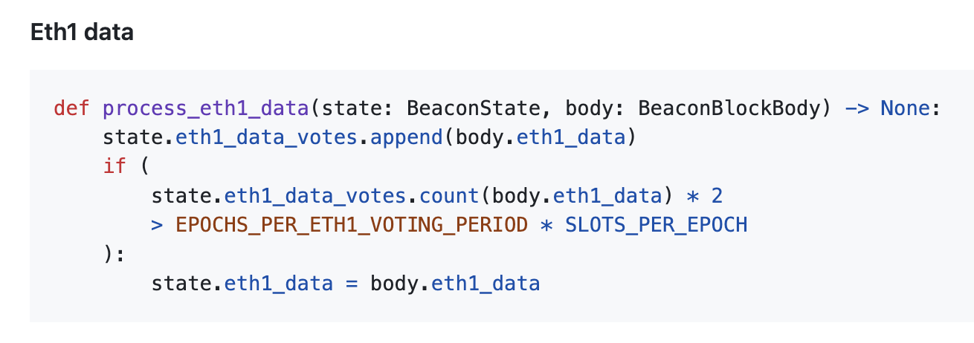Click the BeaconState type annotation

coord(474,108)
